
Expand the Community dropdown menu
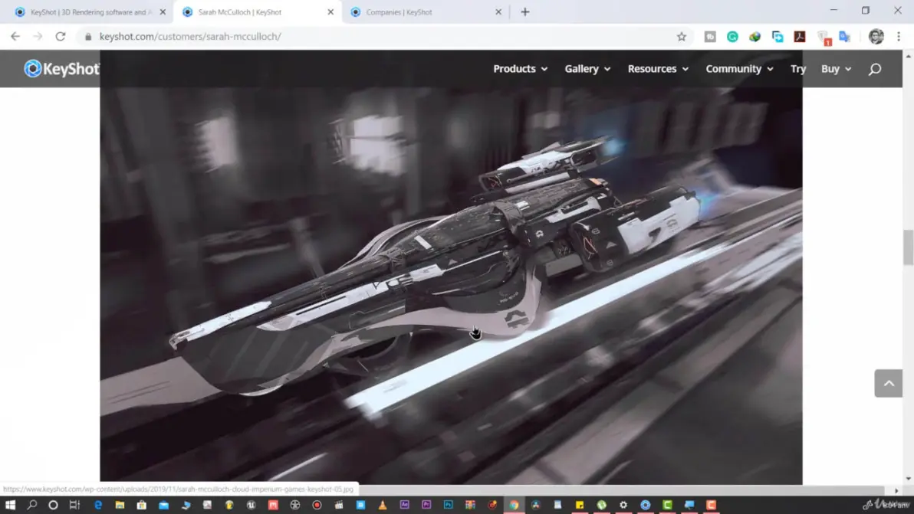739,69
